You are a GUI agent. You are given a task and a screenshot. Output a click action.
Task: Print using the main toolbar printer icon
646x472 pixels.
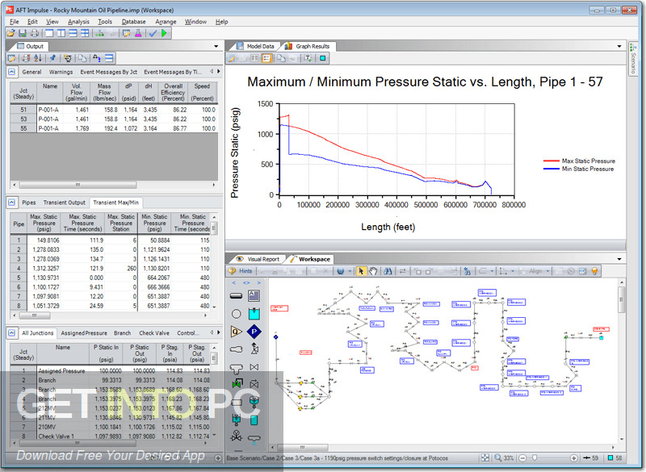pyautogui.click(x=35, y=33)
